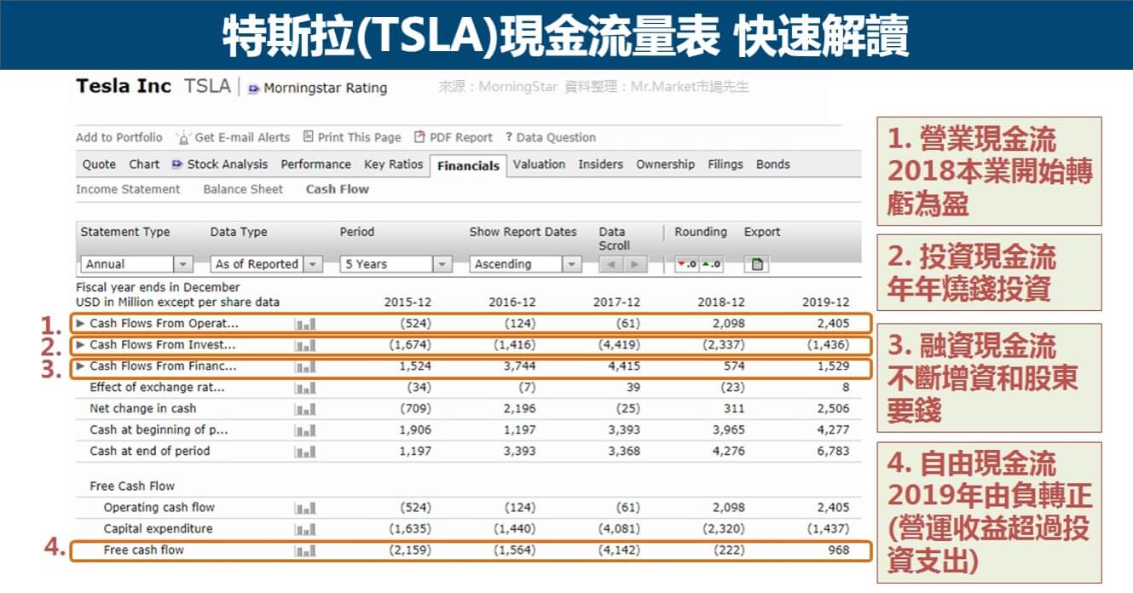Decrease decimal rounding with red arrow button

pos(686,264)
